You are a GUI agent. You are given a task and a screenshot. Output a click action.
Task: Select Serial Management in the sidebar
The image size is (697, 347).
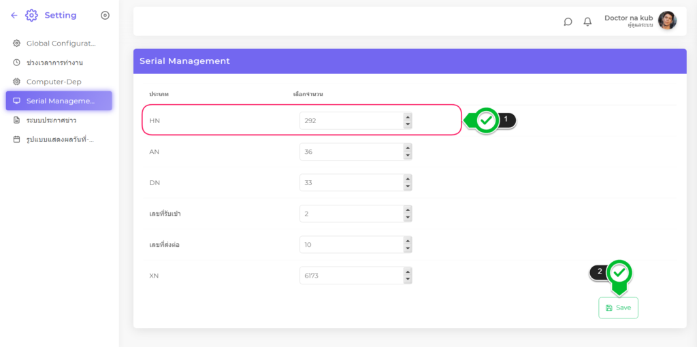[59, 101]
